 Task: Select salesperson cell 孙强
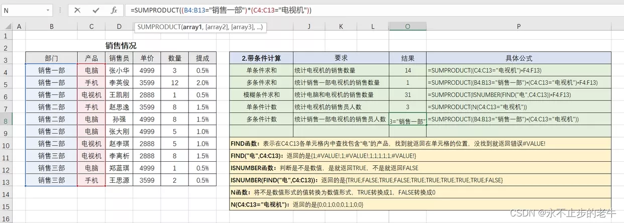[119, 119]
